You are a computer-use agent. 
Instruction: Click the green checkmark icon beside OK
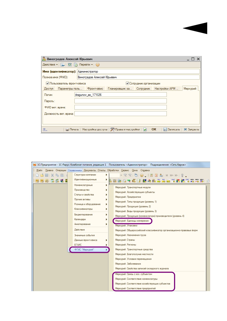(145, 129)
